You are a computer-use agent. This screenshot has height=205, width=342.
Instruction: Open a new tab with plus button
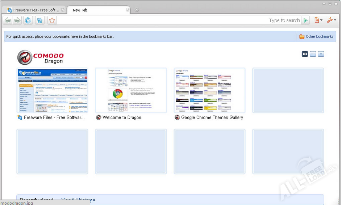pos(137,10)
